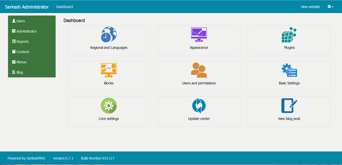
Task: Open the Plugins cube icon
Action: pyautogui.click(x=289, y=35)
